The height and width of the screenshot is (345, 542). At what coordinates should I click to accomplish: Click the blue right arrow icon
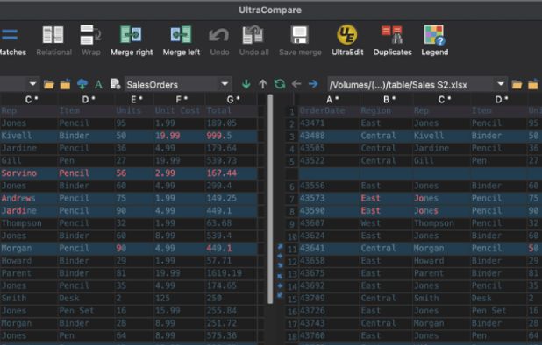tap(313, 84)
